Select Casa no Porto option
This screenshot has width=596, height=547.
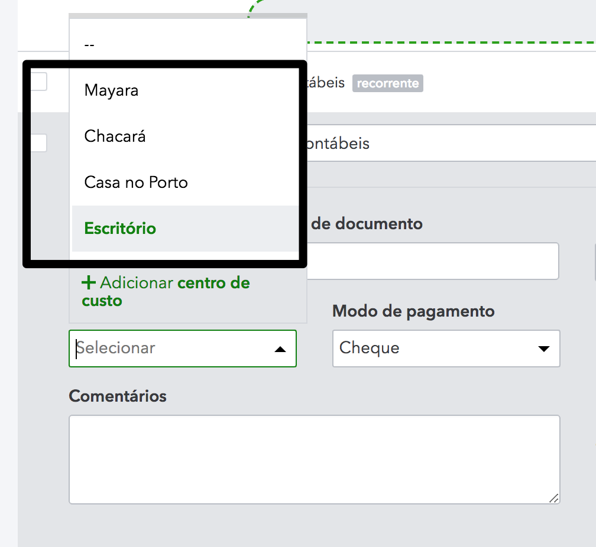click(x=136, y=183)
